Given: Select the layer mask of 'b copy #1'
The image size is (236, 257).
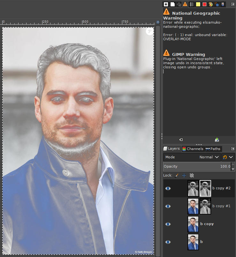Looking at the screenshot, I should (x=205, y=206).
